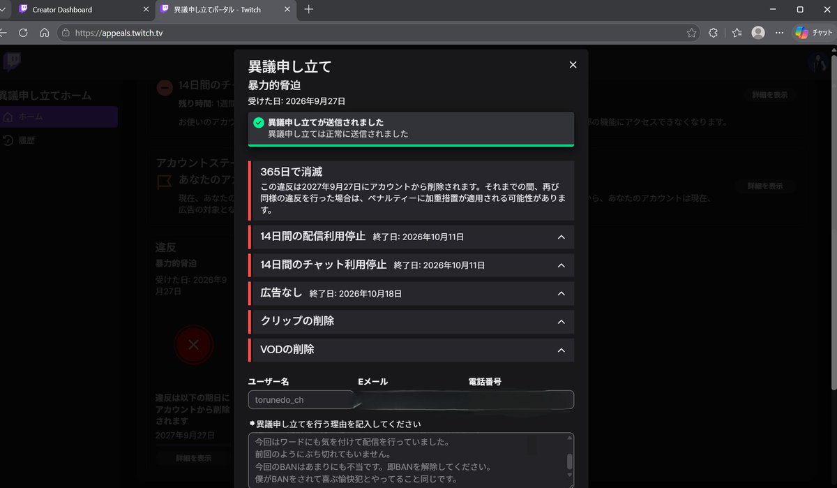
Task: Open browser extensions menu
Action: coord(713,33)
